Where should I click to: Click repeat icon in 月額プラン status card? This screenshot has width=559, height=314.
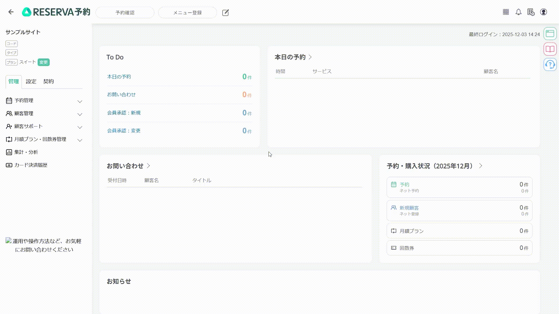point(394,231)
